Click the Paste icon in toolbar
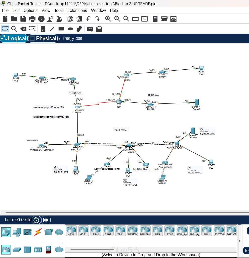 (x=79, y=19)
